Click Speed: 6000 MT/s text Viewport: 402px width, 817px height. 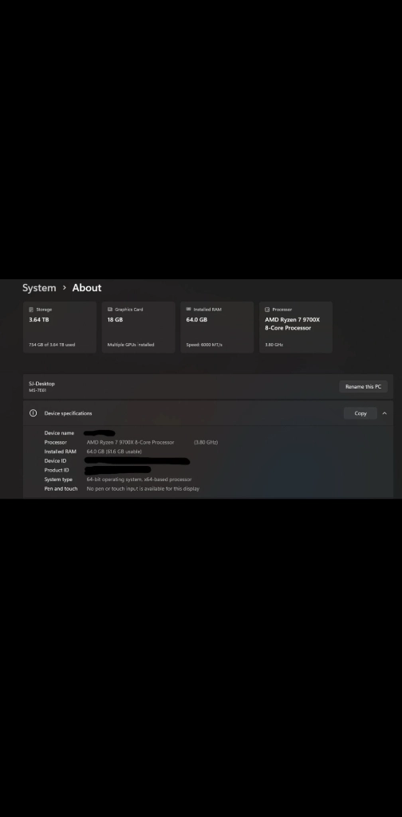point(204,345)
